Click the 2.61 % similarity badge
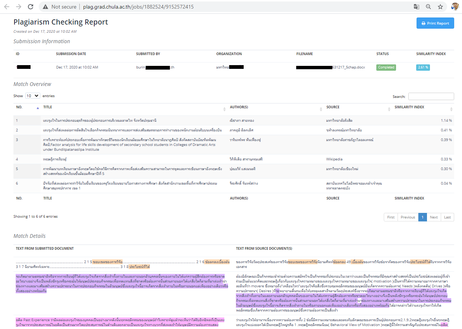Screen dimensions: 462x329 423,67
